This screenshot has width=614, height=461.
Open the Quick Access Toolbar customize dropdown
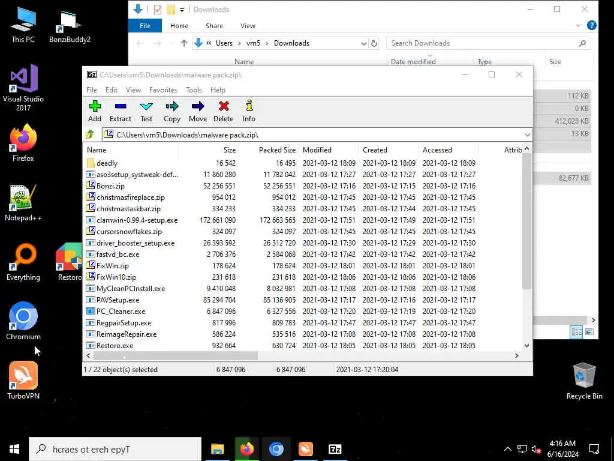point(182,10)
